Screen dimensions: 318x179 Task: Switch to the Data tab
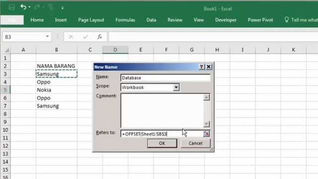click(151, 20)
